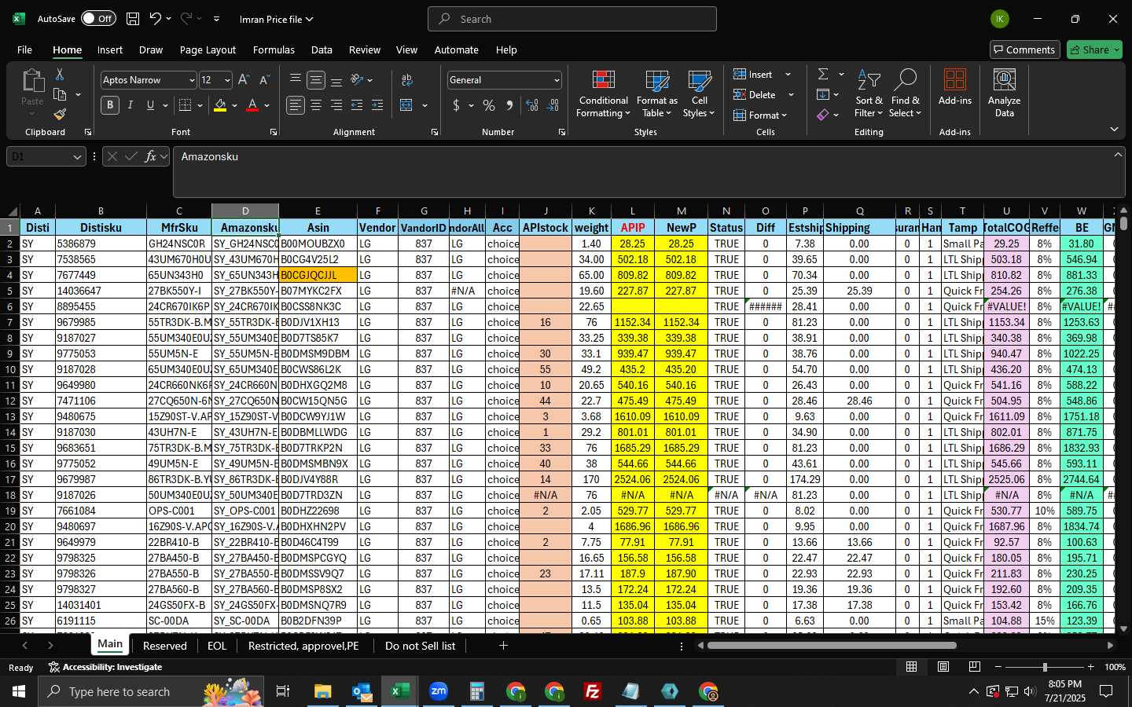Open FileZilla from the taskbar
The height and width of the screenshot is (707, 1132).
tap(593, 691)
